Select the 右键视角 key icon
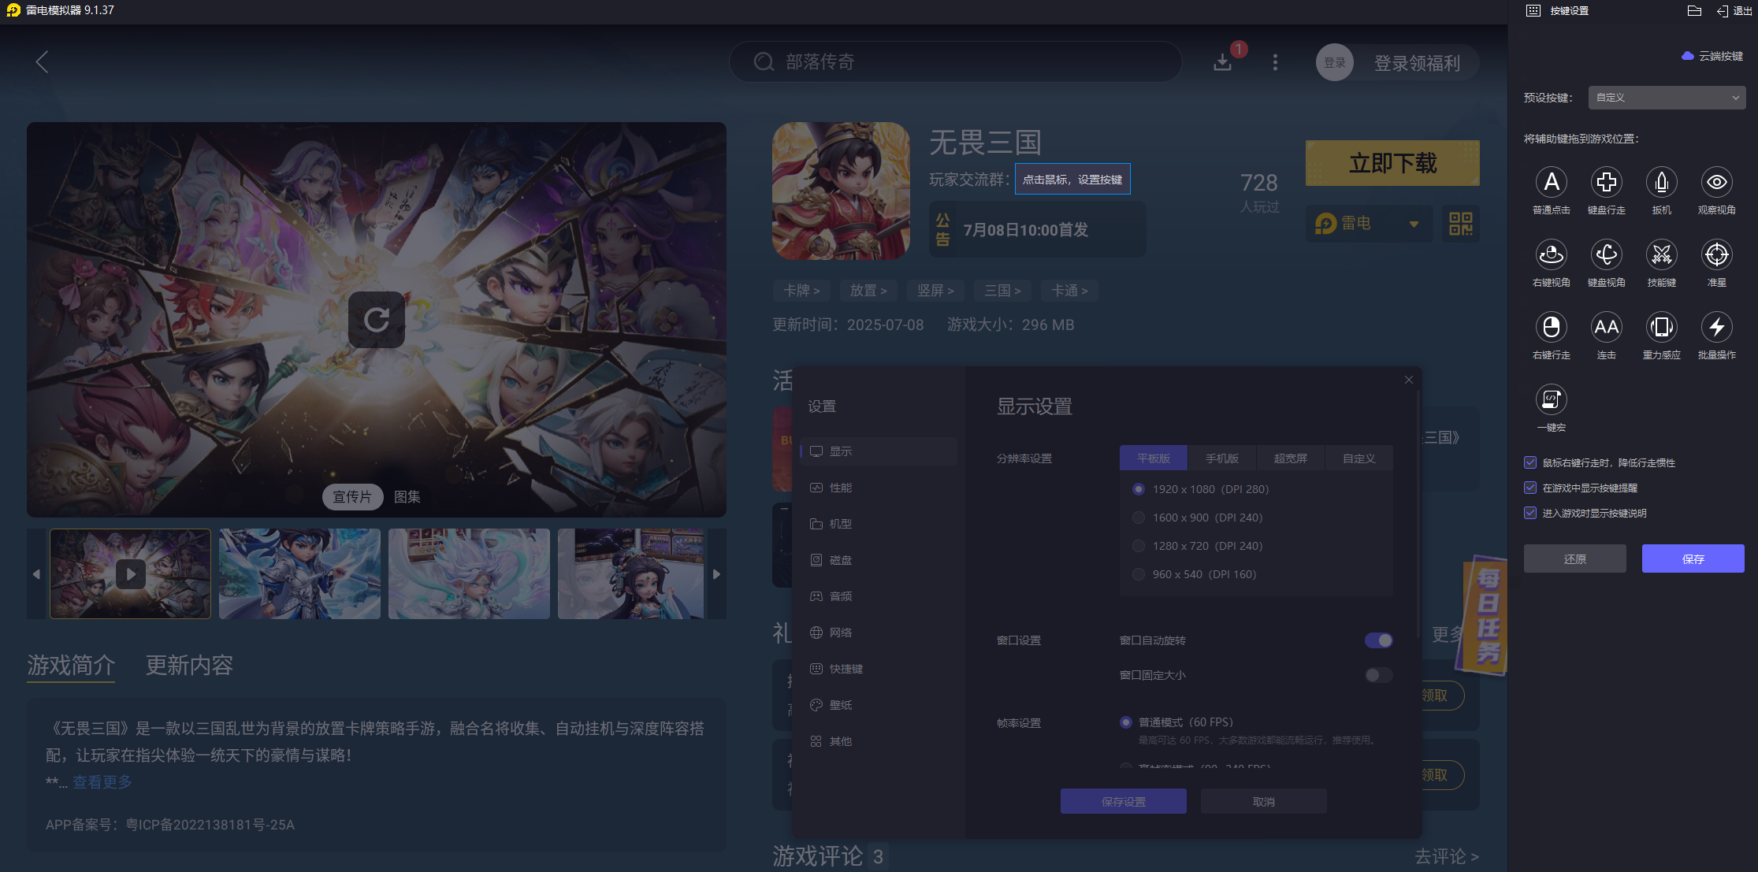The width and height of the screenshot is (1758, 872). [x=1551, y=254]
